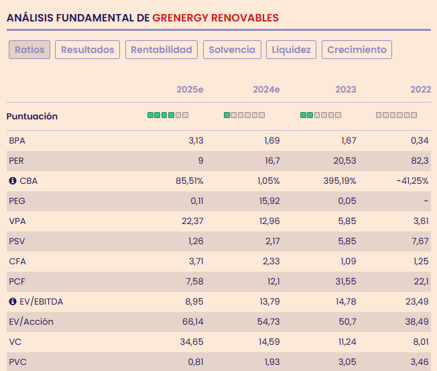Click the PCF row label
Screen dimensions: 437x371
(17, 282)
